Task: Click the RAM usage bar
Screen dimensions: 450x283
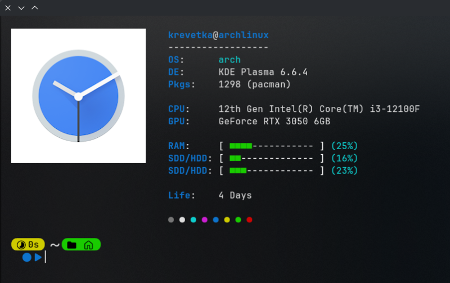Action: 272,146
